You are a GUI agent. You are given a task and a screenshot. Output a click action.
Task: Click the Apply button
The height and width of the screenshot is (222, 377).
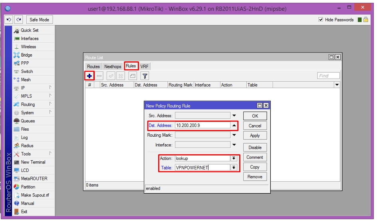coord(255,136)
